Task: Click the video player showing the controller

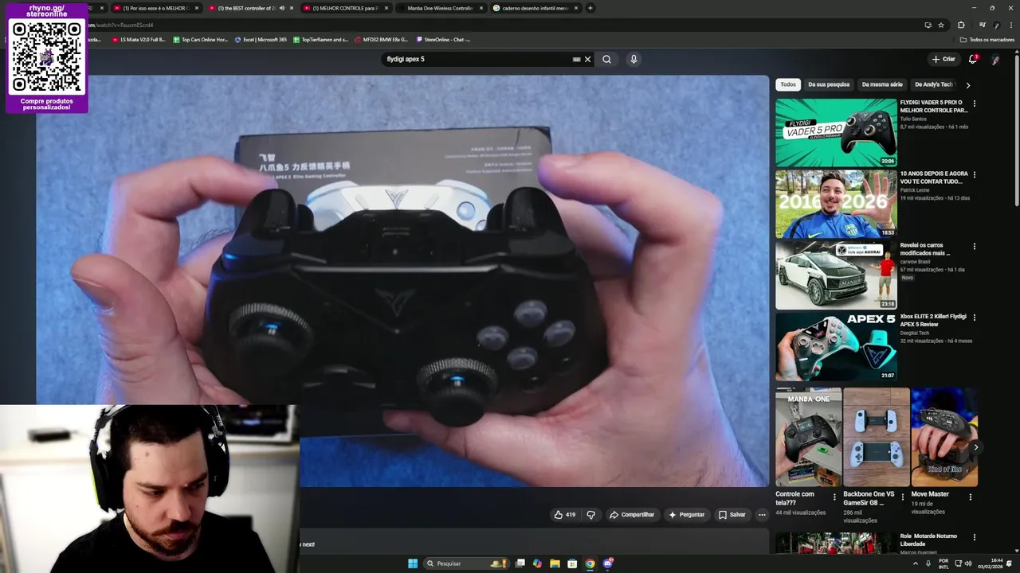Action: (x=402, y=281)
